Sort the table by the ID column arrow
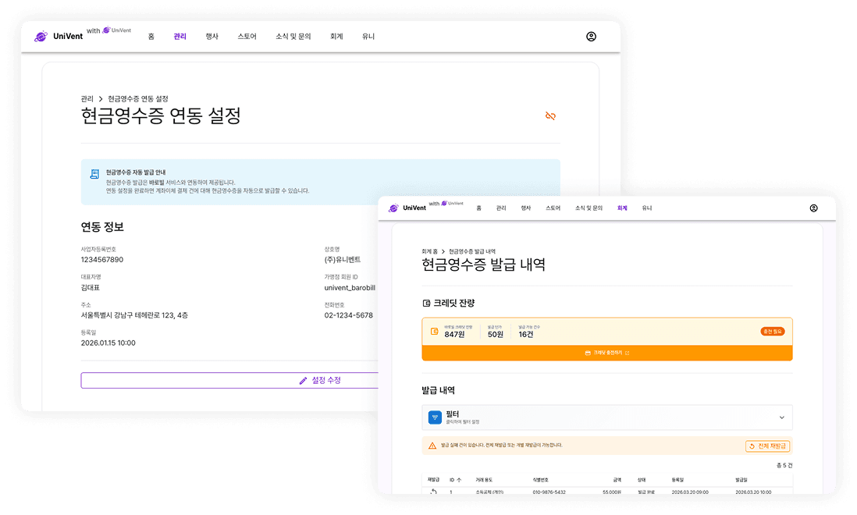 [x=457, y=478]
